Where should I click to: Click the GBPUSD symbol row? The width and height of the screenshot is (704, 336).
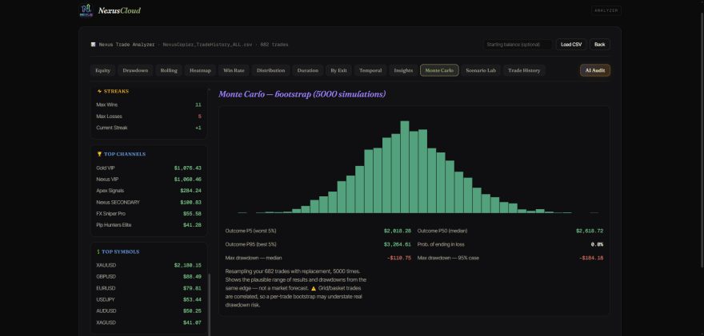(149, 277)
